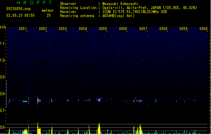Click the HROFFT title text
Viewport: 211px width, 134px height.
[x=34, y=3]
